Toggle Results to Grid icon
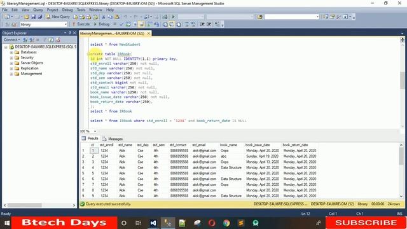Viewport: 407px width, 229px height. (x=172, y=24)
